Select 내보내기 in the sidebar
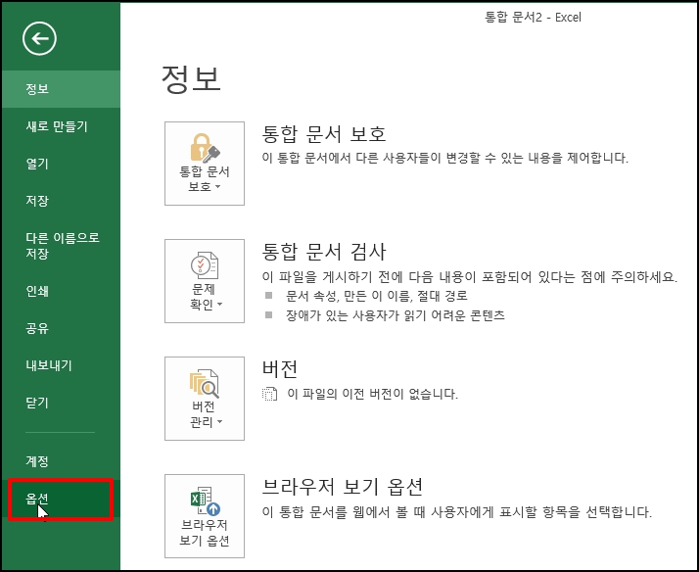This screenshot has height=572, width=699. point(61,365)
